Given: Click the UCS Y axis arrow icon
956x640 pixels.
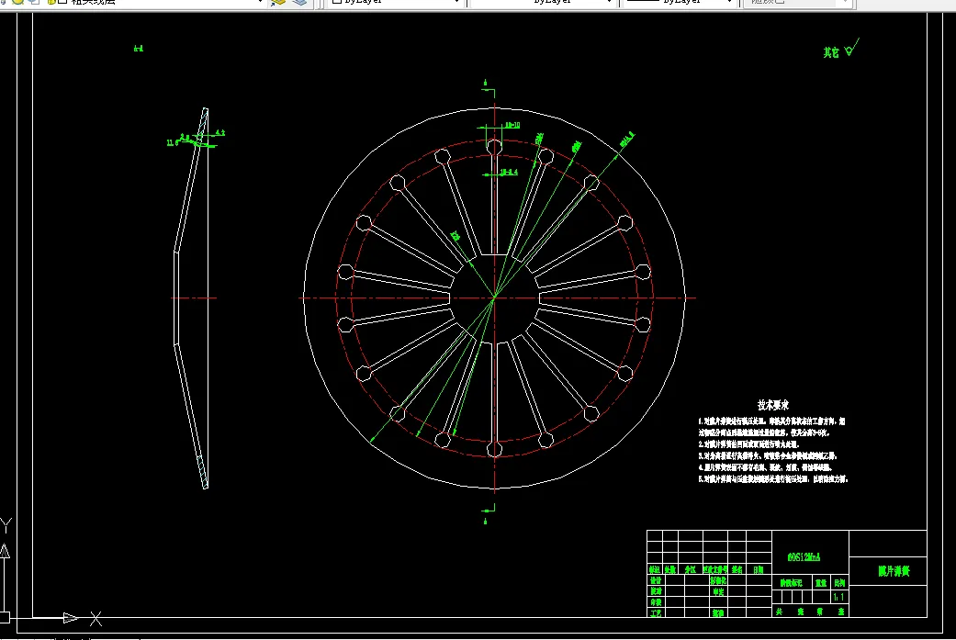Looking at the screenshot, I should (5, 551).
